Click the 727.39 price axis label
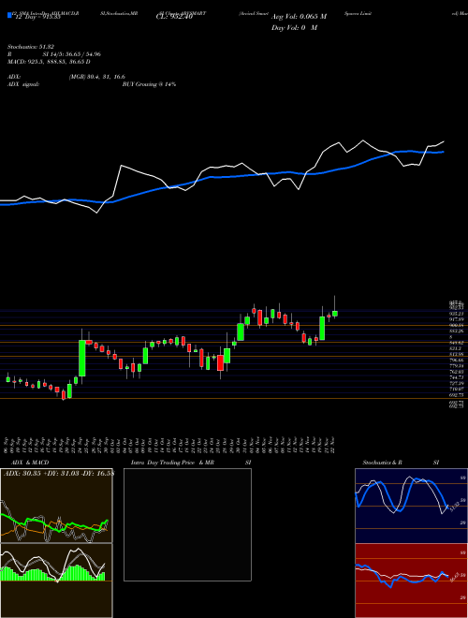468x618 pixels. (x=456, y=383)
